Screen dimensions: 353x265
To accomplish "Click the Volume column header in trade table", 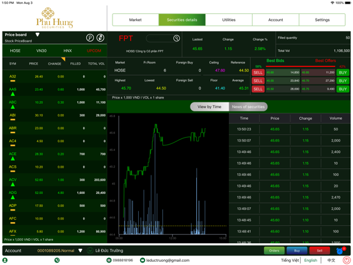I will 336,118.
